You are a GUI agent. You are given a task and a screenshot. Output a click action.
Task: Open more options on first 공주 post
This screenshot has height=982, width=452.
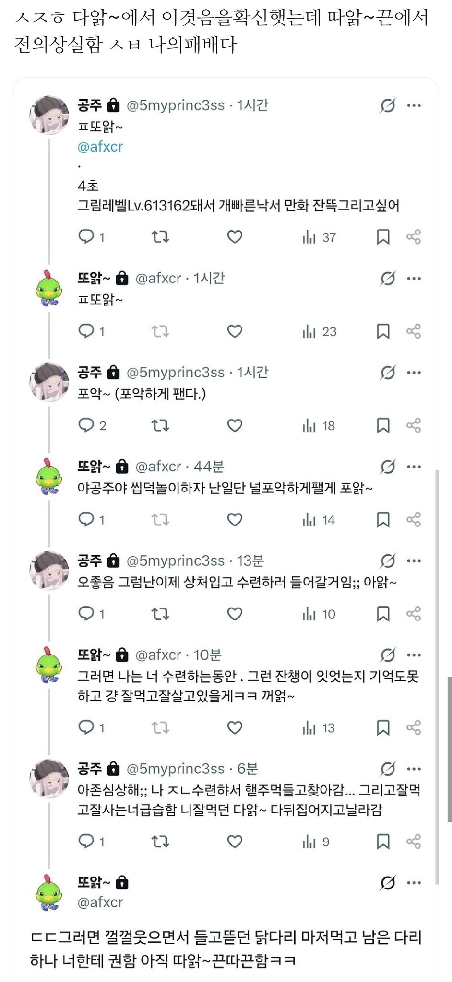[414, 105]
